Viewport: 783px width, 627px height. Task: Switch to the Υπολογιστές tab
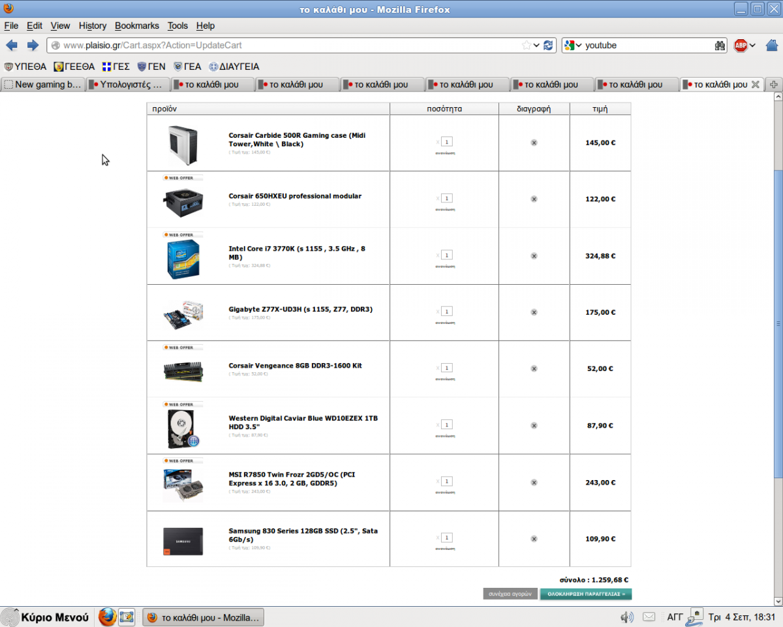pos(128,84)
